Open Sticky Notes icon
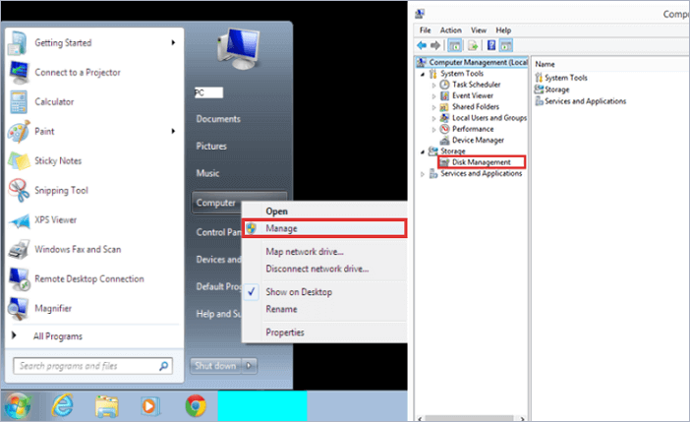The height and width of the screenshot is (422, 690). (x=19, y=160)
